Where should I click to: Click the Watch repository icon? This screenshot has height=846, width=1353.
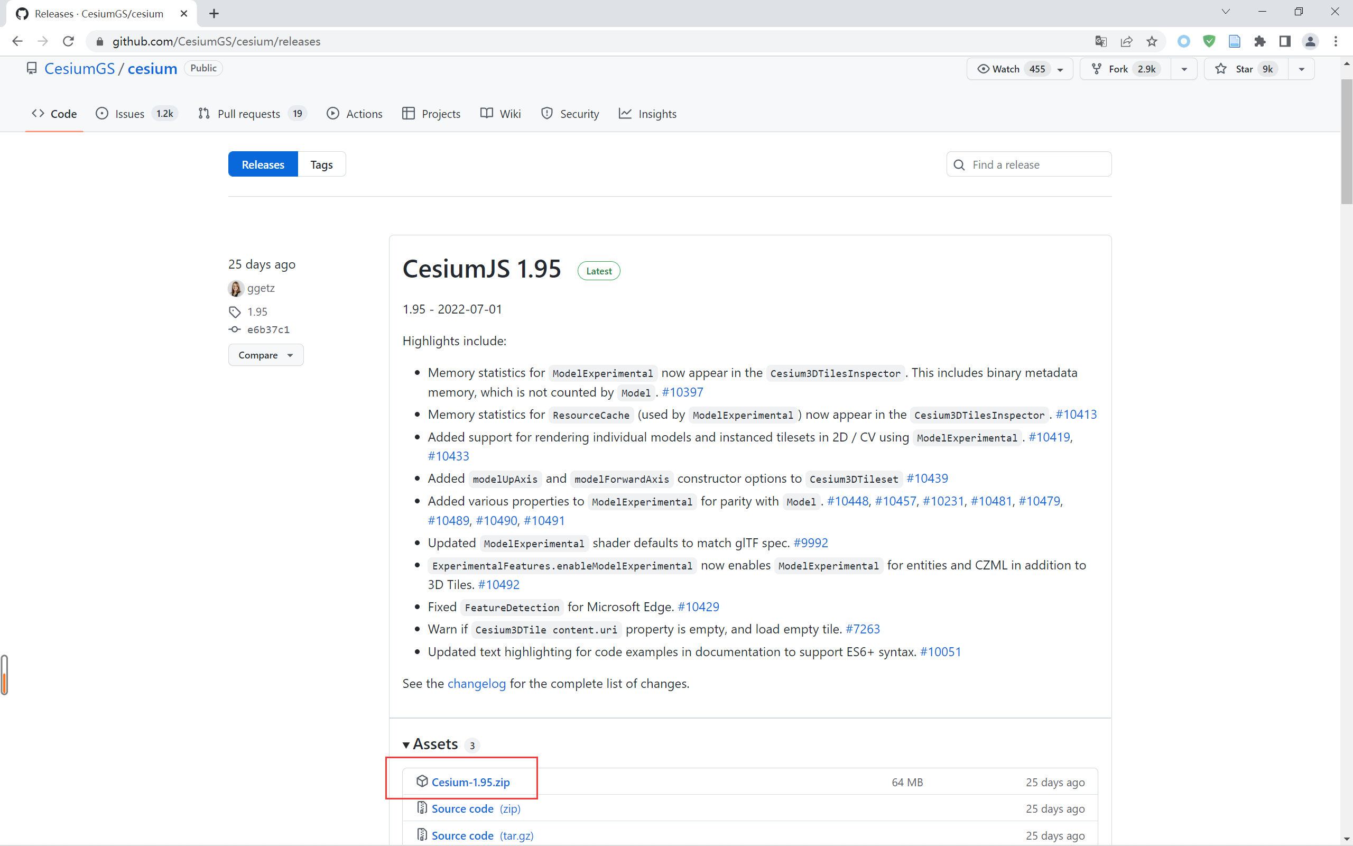984,68
